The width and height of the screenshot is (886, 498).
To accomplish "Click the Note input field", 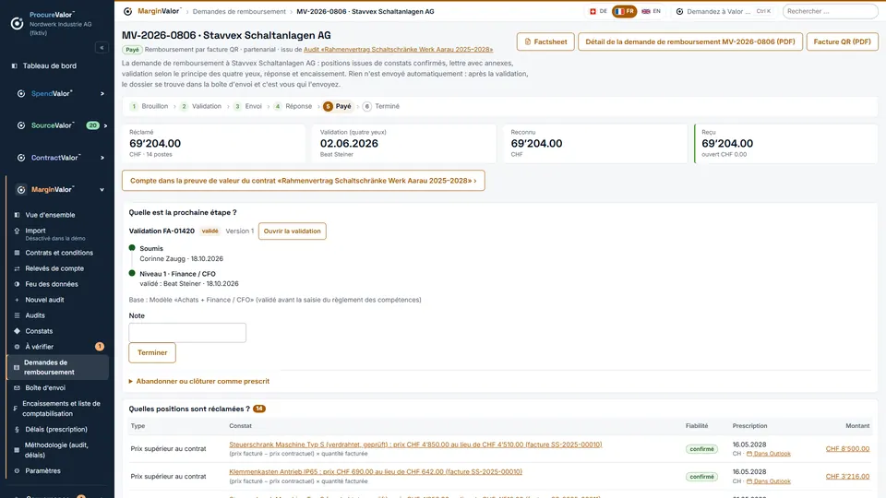I will point(187,333).
